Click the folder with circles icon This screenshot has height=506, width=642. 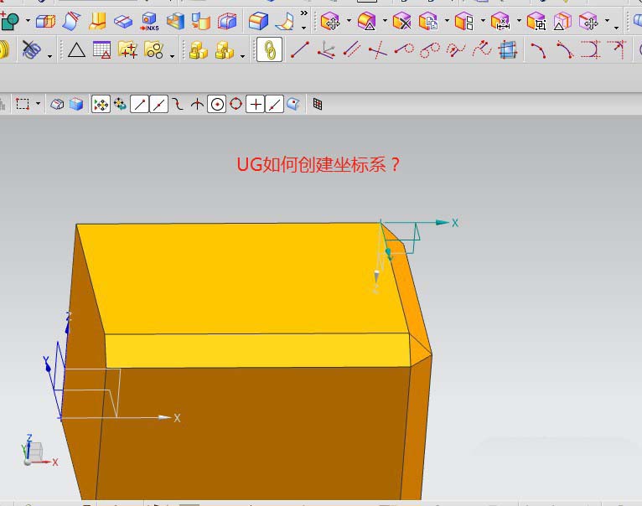tap(154, 49)
